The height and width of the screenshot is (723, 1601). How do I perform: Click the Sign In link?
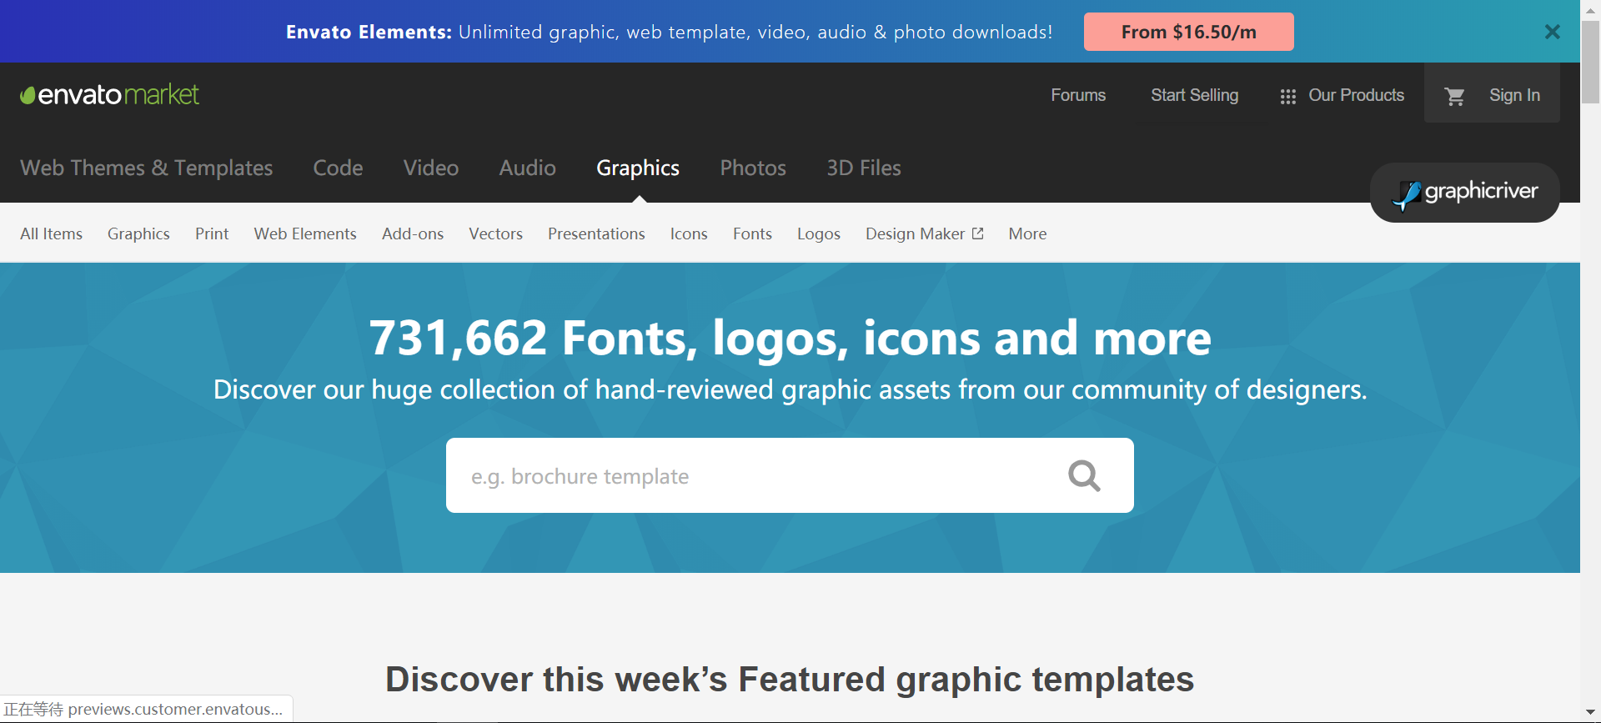coord(1514,95)
